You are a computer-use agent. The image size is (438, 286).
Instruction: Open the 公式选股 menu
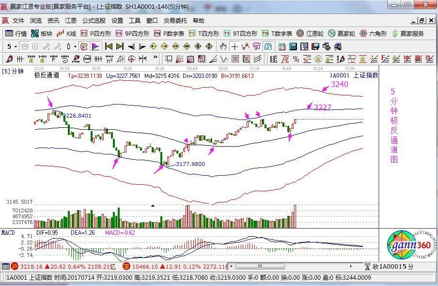pos(94,21)
